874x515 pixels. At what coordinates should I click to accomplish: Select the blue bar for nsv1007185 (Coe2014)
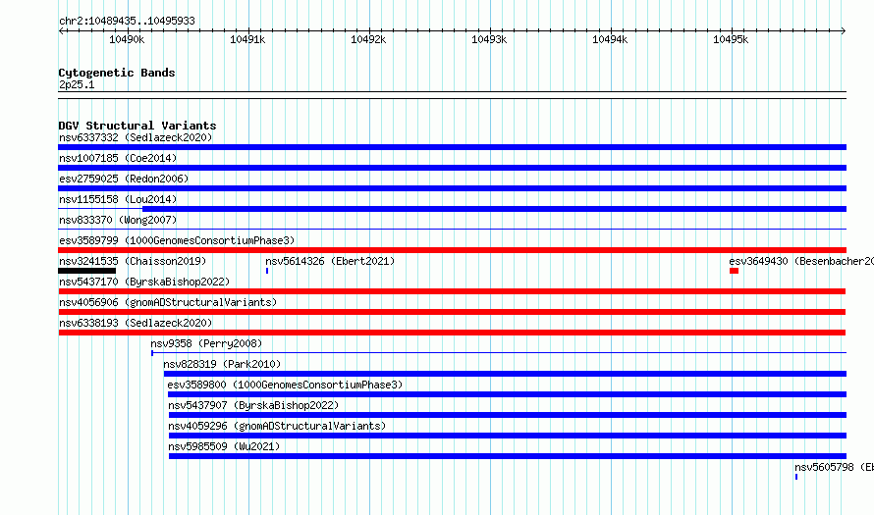(x=452, y=168)
